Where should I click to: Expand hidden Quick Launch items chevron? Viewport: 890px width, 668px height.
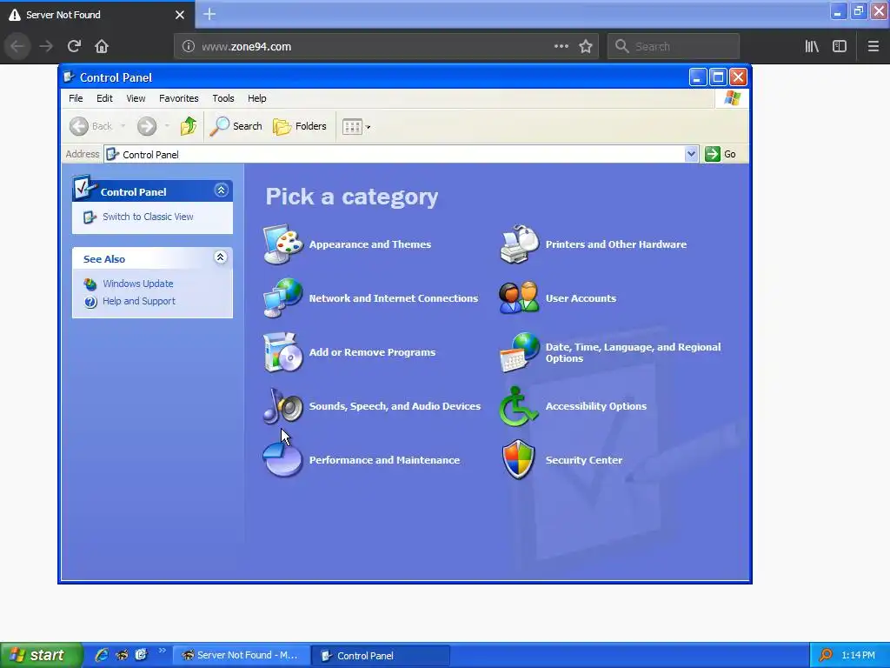163,651
